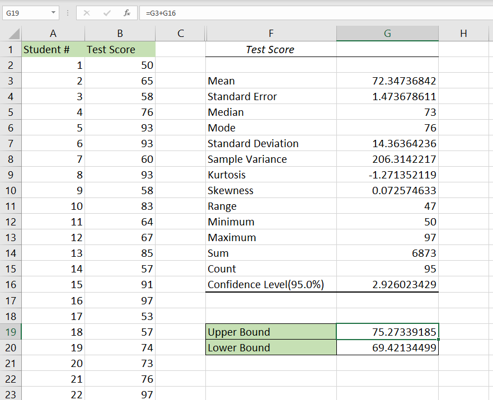493x400 pixels.
Task: Select the row 19 header
Action: [10, 332]
